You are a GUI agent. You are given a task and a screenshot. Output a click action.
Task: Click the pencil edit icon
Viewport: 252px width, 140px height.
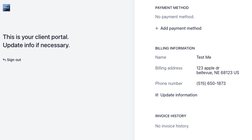coord(157,95)
